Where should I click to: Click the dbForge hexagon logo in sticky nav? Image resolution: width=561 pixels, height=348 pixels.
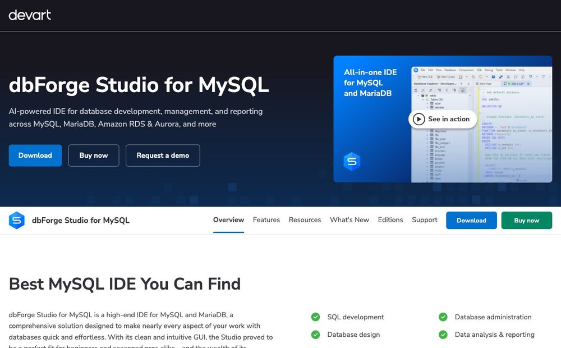pos(17,220)
